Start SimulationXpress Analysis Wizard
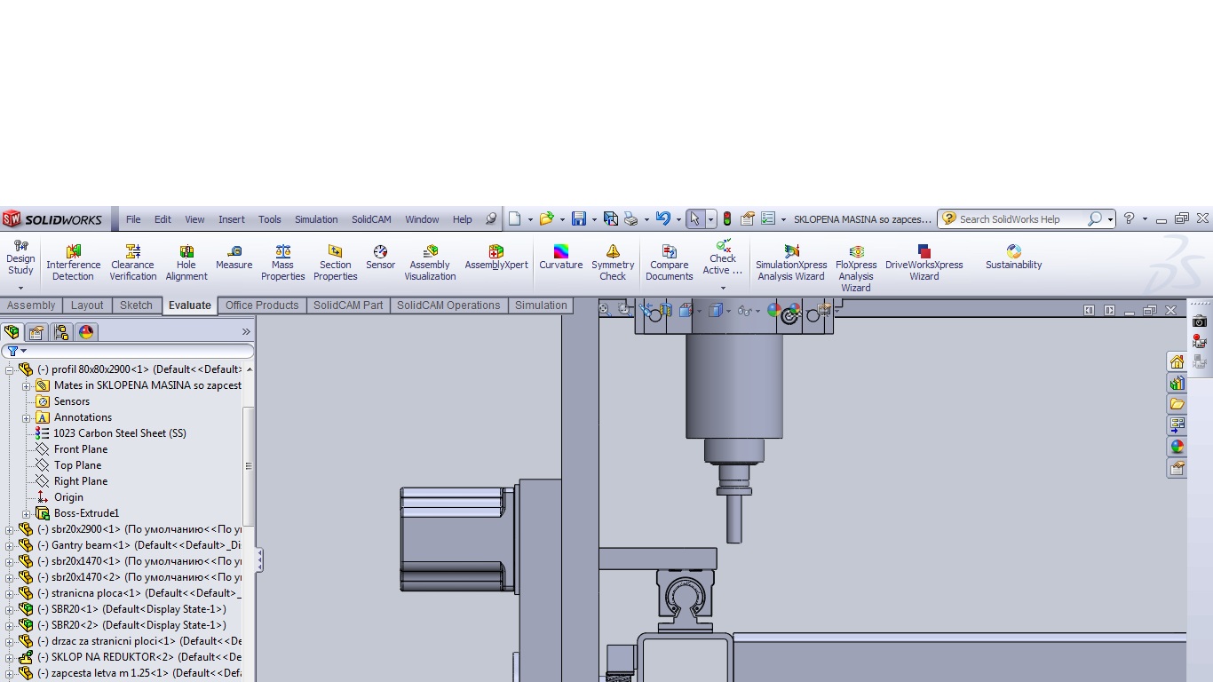 790,264
